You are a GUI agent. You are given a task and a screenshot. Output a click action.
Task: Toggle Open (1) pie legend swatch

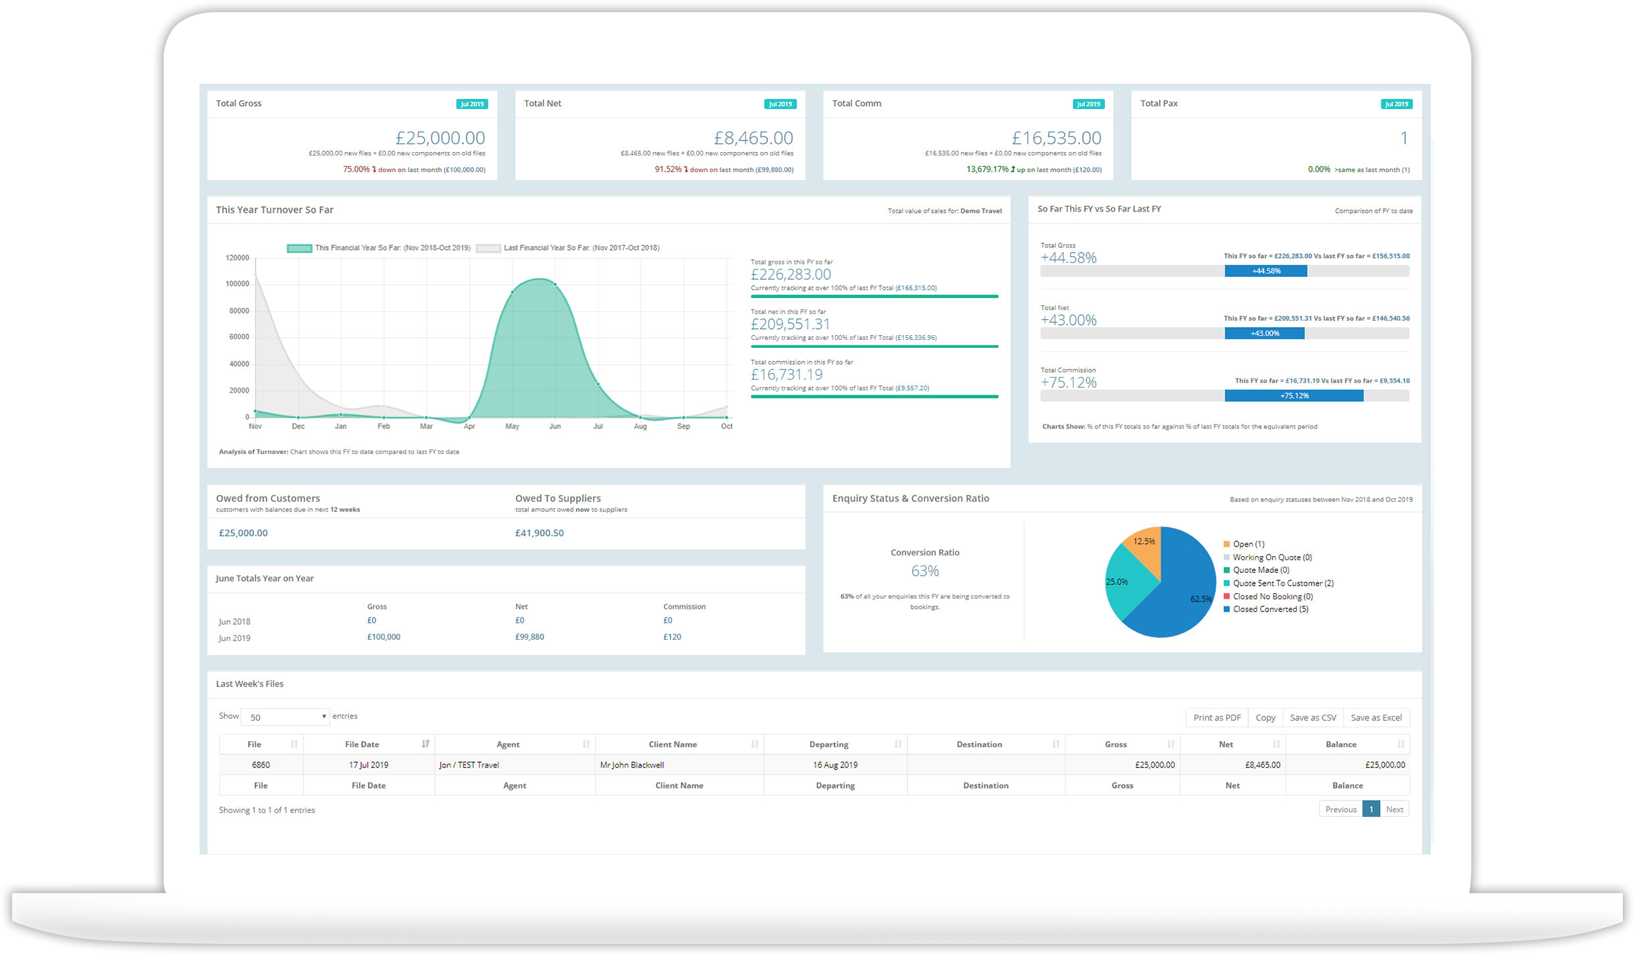point(1227,544)
